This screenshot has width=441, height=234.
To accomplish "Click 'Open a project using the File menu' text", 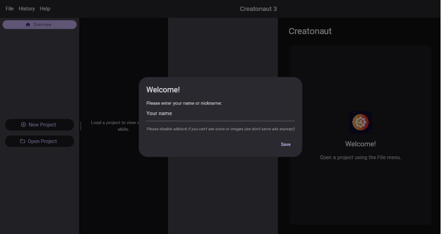I will pyautogui.click(x=360, y=157).
